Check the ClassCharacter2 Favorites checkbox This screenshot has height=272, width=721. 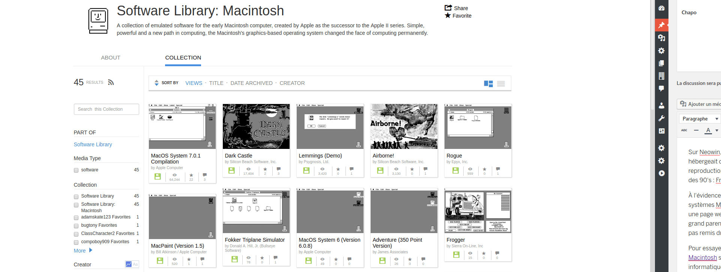(76, 234)
